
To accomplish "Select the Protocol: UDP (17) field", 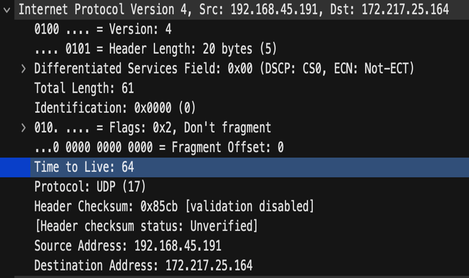I will [x=90, y=187].
